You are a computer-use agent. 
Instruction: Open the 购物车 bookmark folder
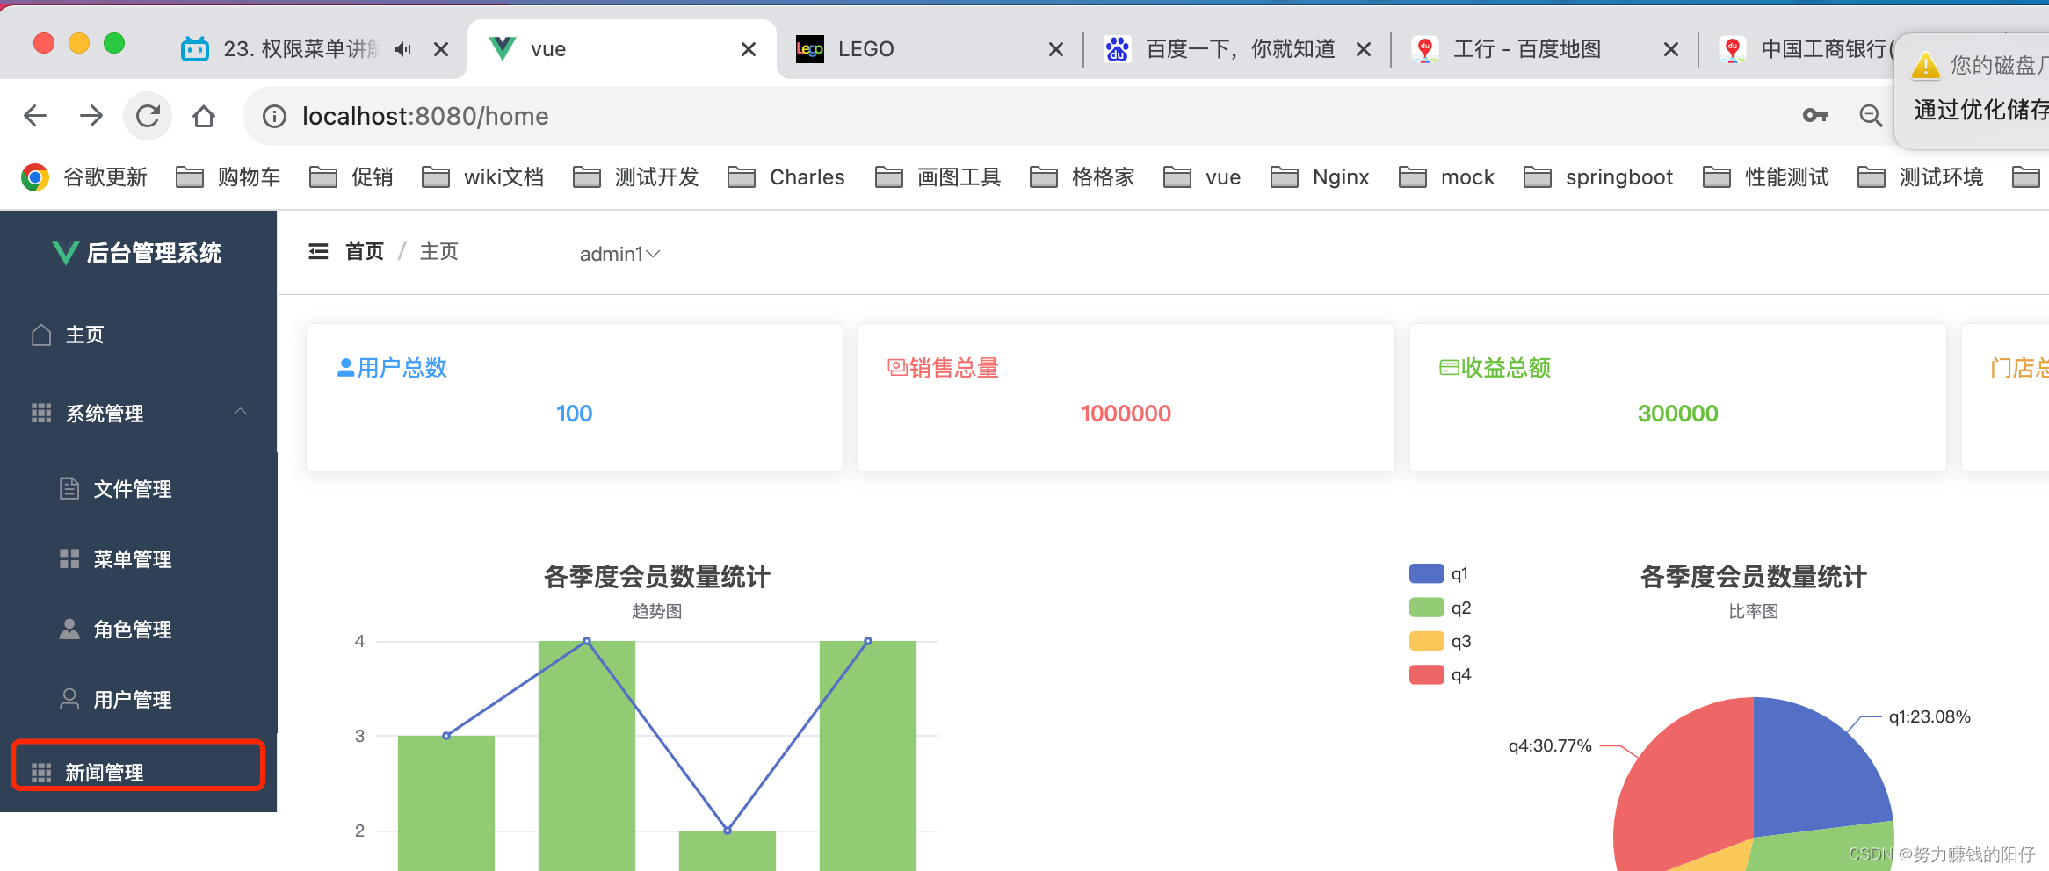click(x=228, y=177)
